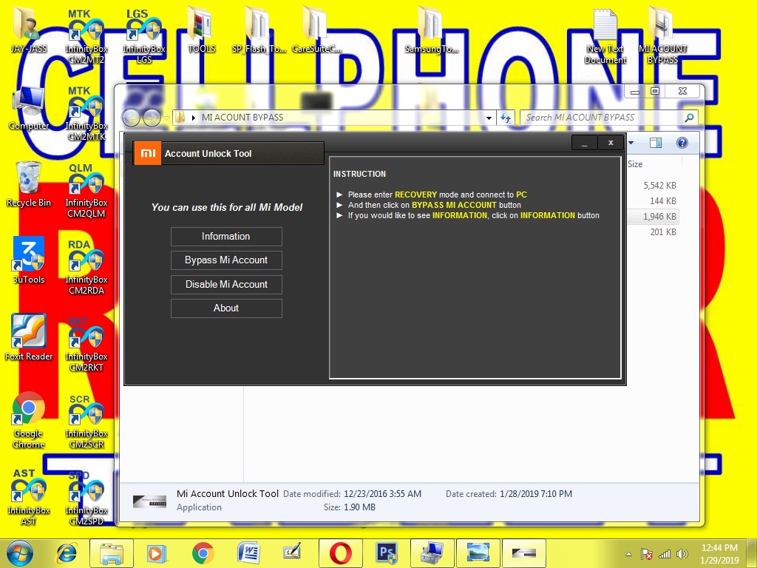
Task: Open Recycle Bin on desktop
Action: (29, 184)
